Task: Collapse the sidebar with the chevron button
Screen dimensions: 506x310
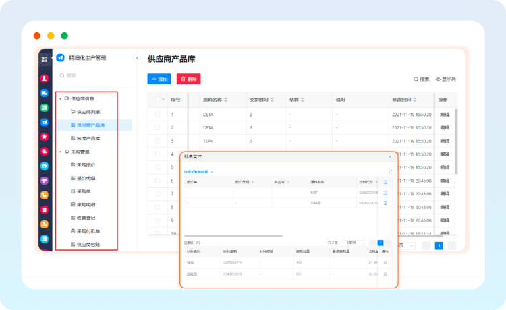Action: coord(137,59)
